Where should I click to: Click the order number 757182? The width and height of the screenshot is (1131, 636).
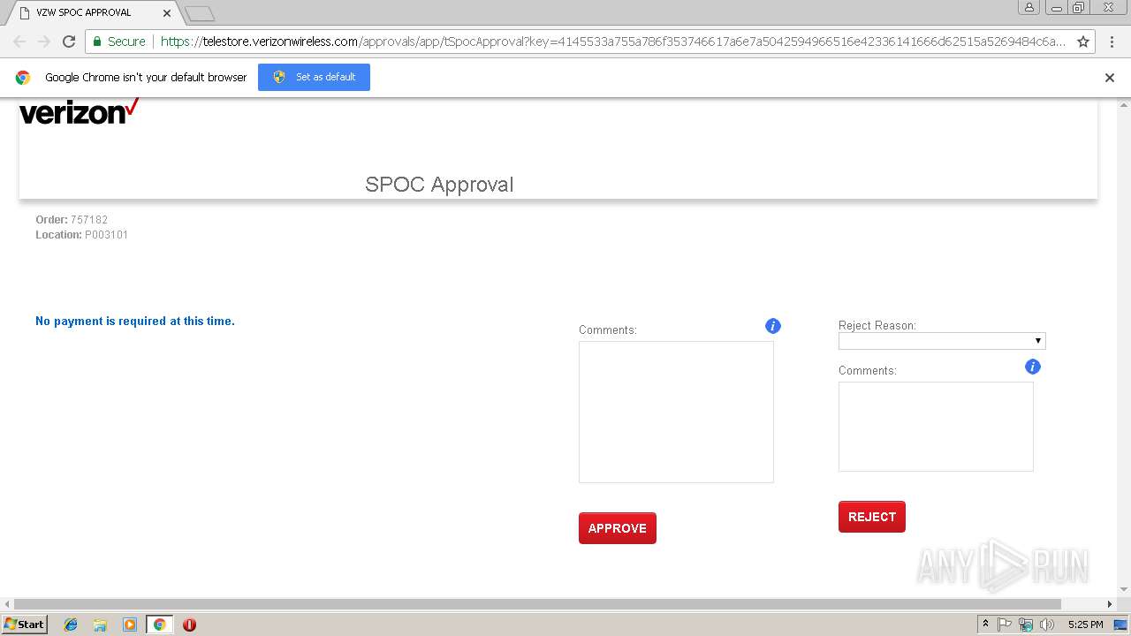(89, 220)
